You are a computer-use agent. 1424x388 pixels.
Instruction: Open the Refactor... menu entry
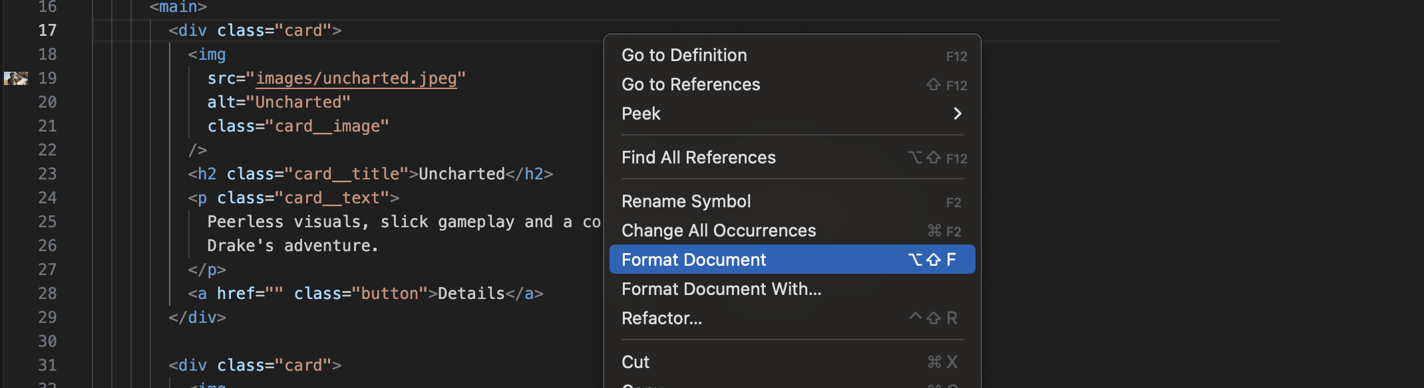point(661,318)
